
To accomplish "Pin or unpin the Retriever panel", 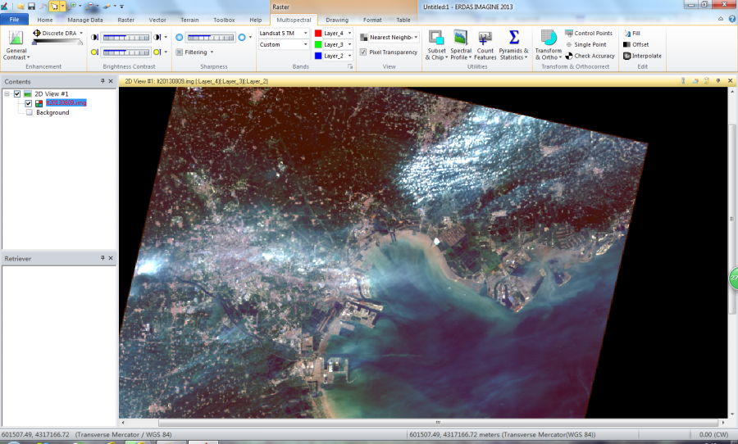I will [102, 258].
